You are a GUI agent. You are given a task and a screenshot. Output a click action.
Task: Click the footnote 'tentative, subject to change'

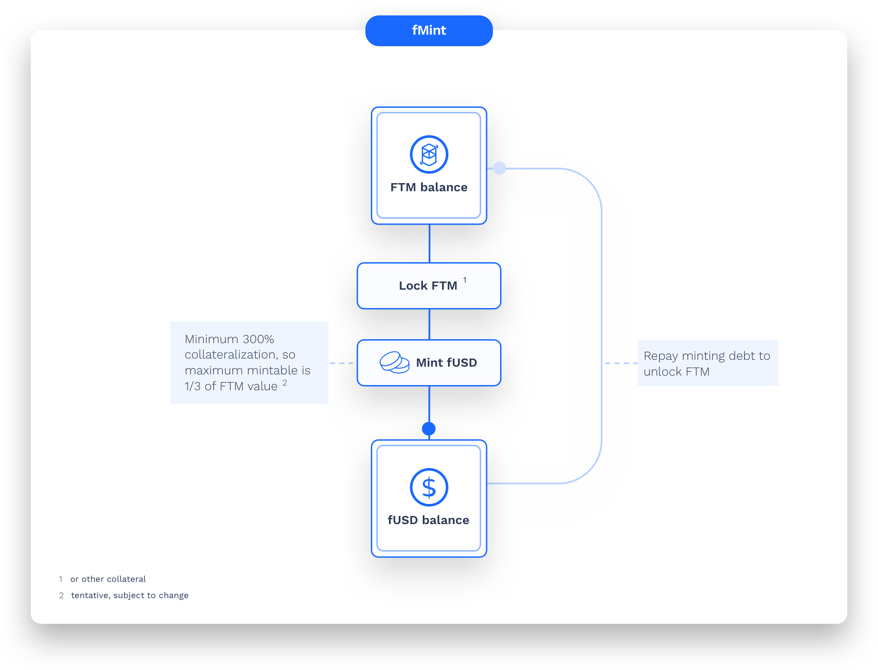(130, 595)
